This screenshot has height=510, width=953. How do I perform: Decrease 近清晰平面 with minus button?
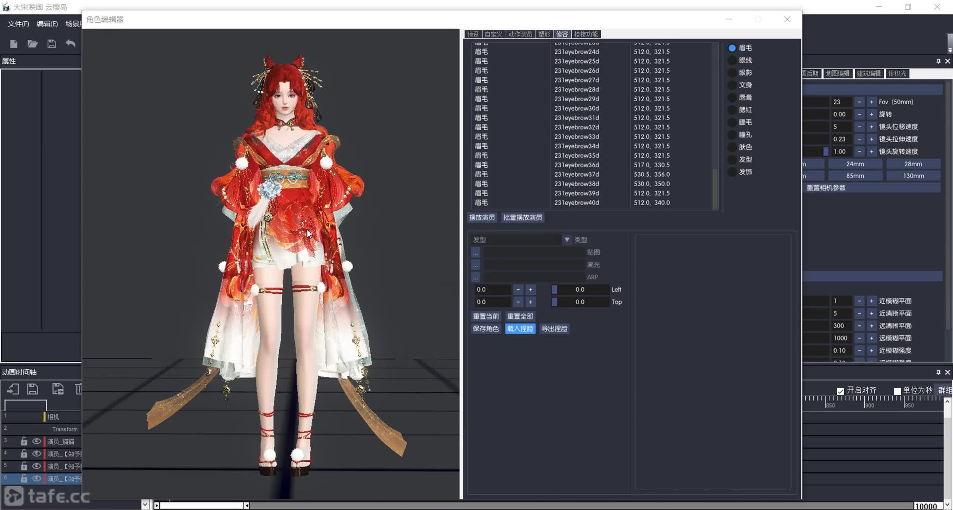coord(859,313)
